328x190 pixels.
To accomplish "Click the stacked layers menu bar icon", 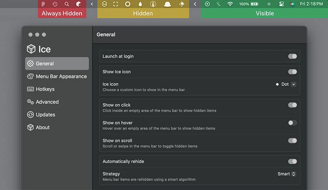I will [x=104, y=4].
